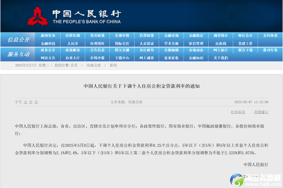Click 新闻 breadcrumb link
Screen dimensions: 283x188
[113, 65]
